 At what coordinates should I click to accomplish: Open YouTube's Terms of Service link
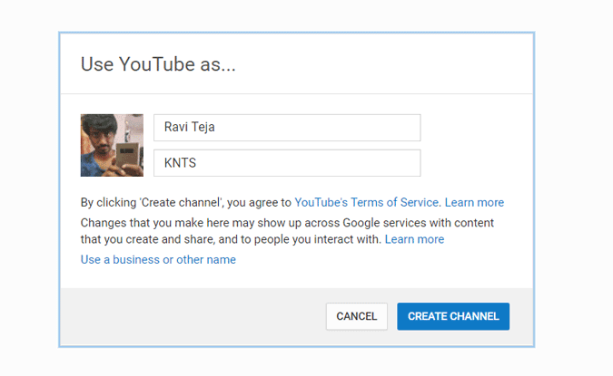[366, 202]
